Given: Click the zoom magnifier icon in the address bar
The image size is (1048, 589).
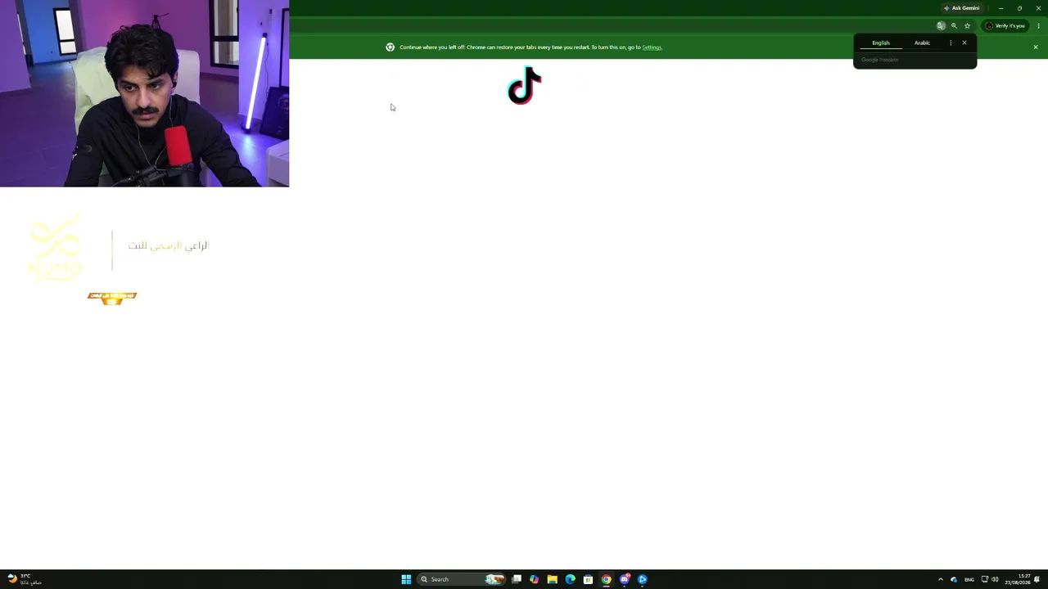Looking at the screenshot, I should coord(954,26).
